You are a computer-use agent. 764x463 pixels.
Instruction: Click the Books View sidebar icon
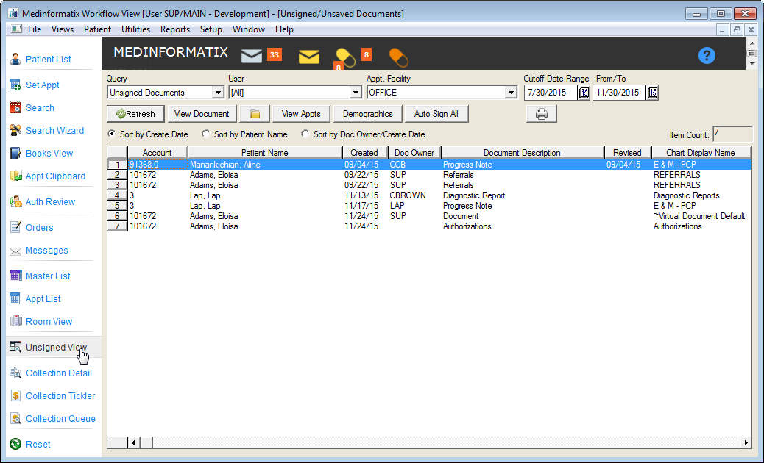click(15, 153)
